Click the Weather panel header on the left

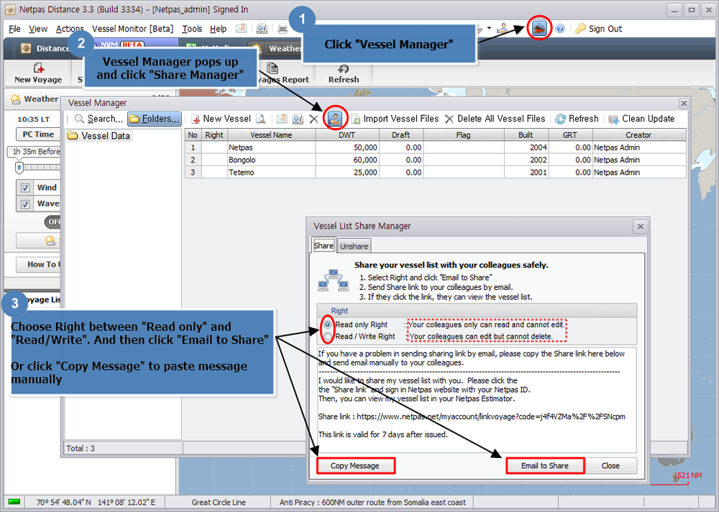[35, 99]
